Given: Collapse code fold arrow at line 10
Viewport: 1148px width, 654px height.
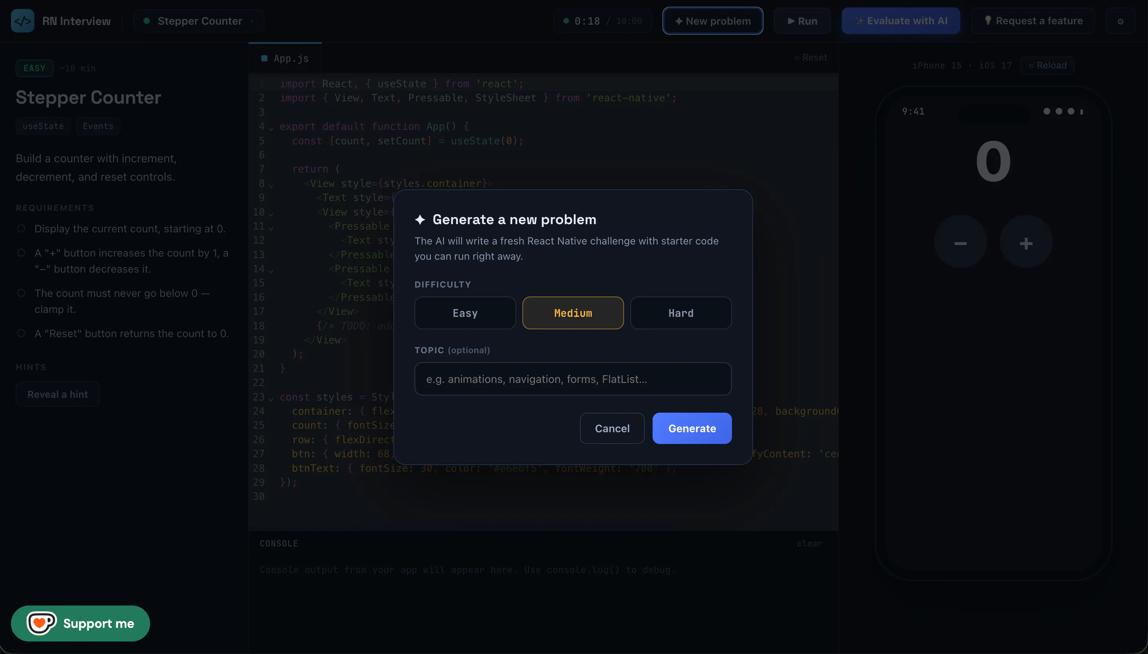Looking at the screenshot, I should pyautogui.click(x=271, y=214).
